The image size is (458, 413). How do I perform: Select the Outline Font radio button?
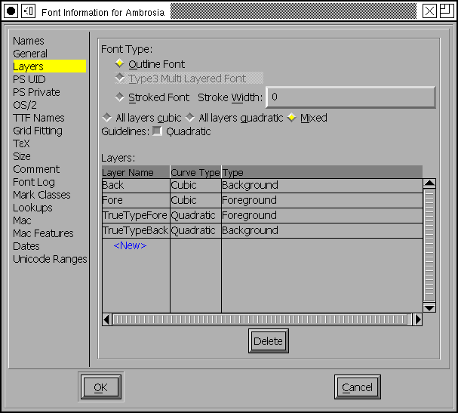coord(120,64)
